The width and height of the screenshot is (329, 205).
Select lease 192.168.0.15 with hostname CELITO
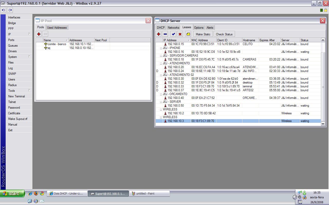tap(238, 44)
